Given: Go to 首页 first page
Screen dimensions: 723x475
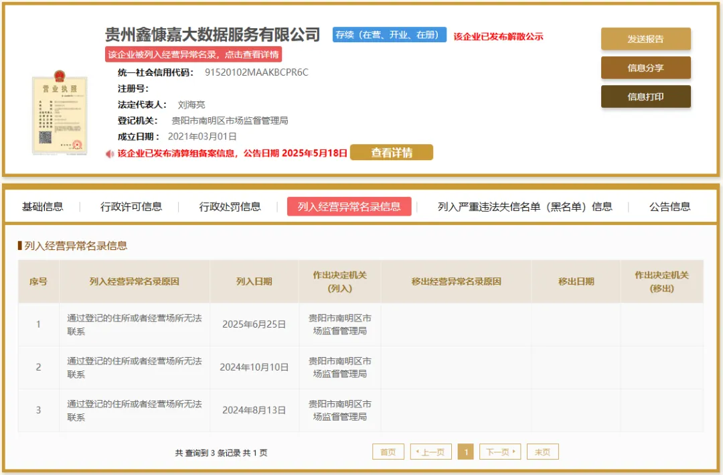Looking at the screenshot, I should (388, 452).
